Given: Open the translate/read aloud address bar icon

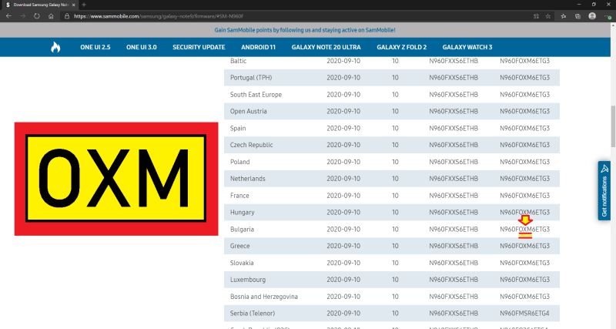Looking at the screenshot, I should coord(536,16).
